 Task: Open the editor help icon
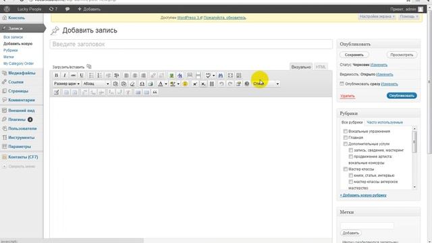point(247,84)
